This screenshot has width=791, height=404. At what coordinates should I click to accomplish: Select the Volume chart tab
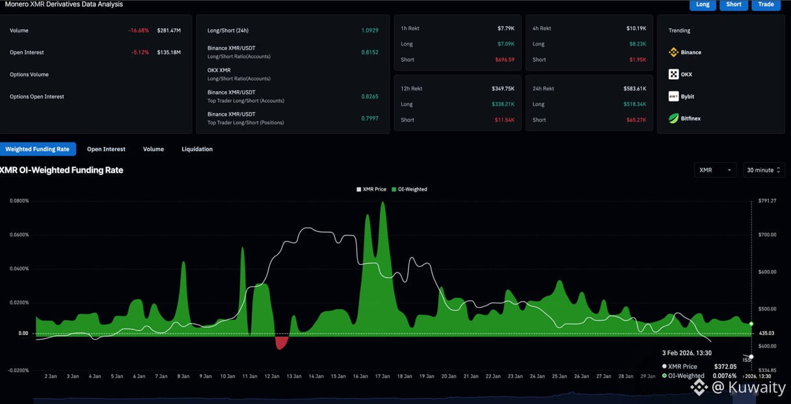pyautogui.click(x=154, y=149)
